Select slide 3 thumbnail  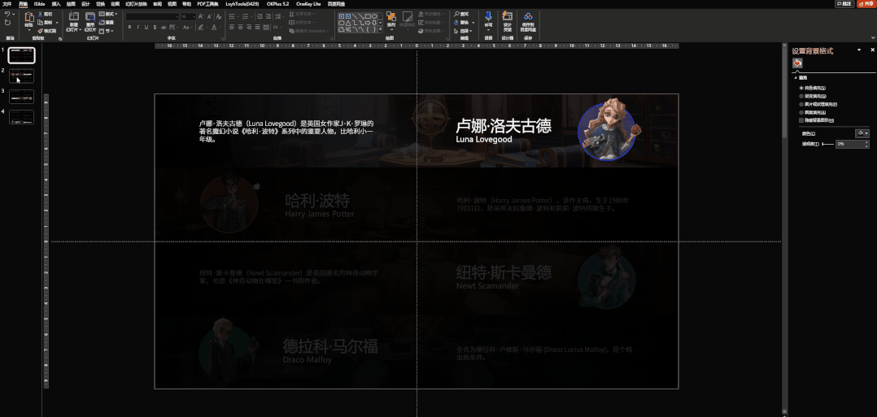pos(21,97)
